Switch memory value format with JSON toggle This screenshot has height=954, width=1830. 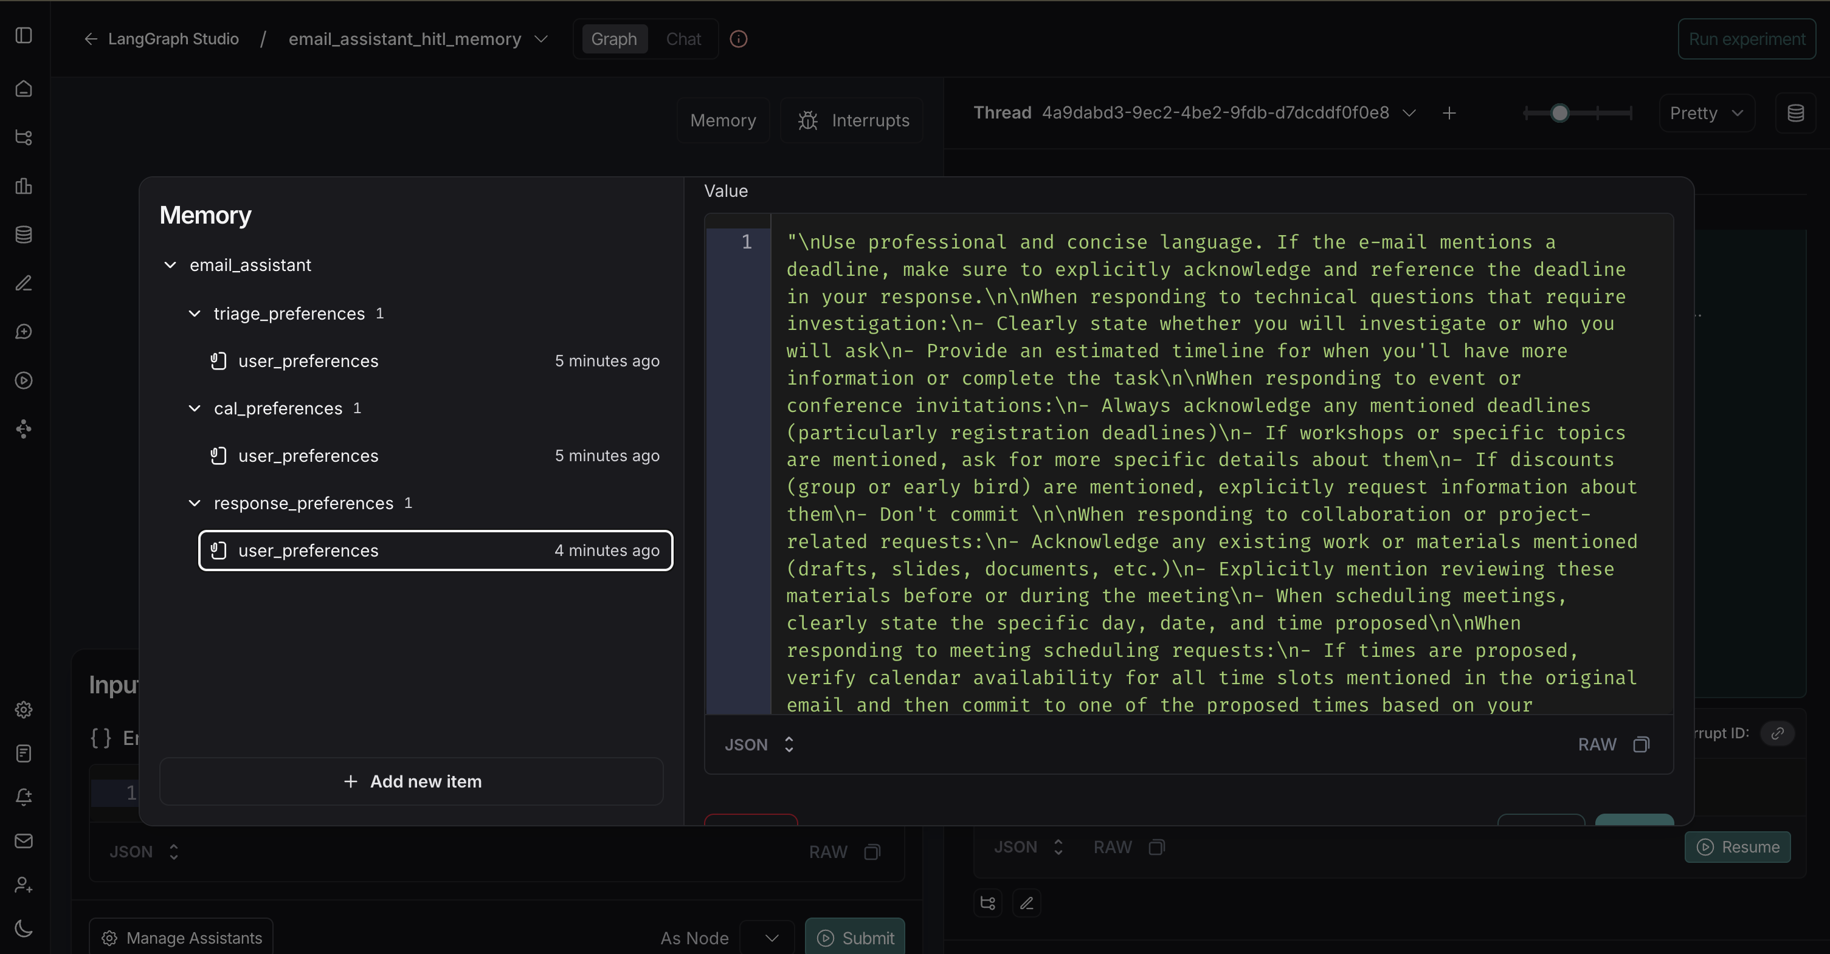click(759, 744)
